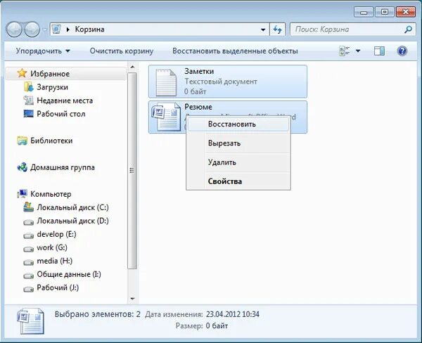This screenshot has width=422, height=343.
Task: Click the magnifier search icon
Action: (408, 30)
